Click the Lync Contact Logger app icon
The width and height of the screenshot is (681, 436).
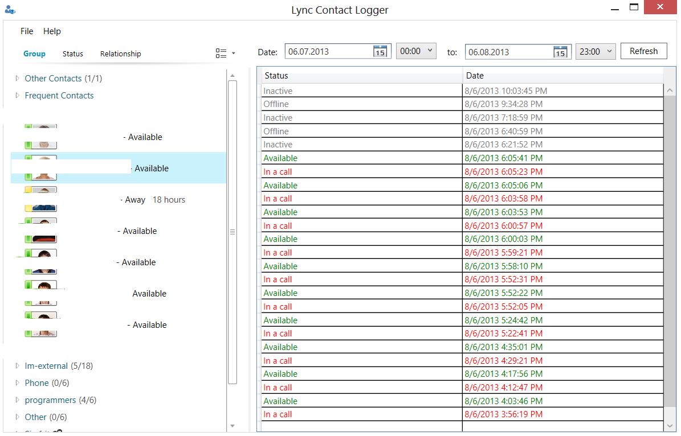click(x=10, y=9)
